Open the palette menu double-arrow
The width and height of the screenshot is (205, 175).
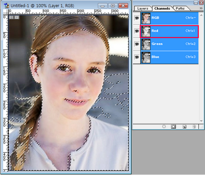pos(201,8)
